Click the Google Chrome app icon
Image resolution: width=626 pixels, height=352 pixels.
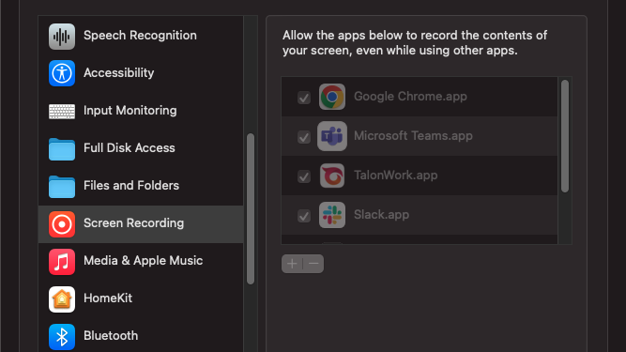click(x=331, y=97)
